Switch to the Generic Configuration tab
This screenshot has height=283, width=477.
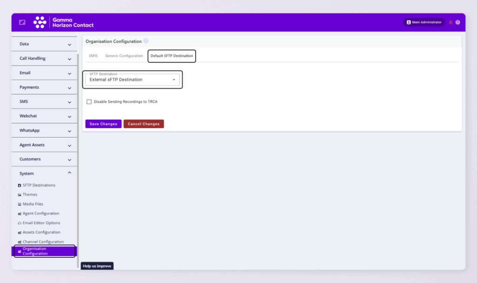coord(124,56)
